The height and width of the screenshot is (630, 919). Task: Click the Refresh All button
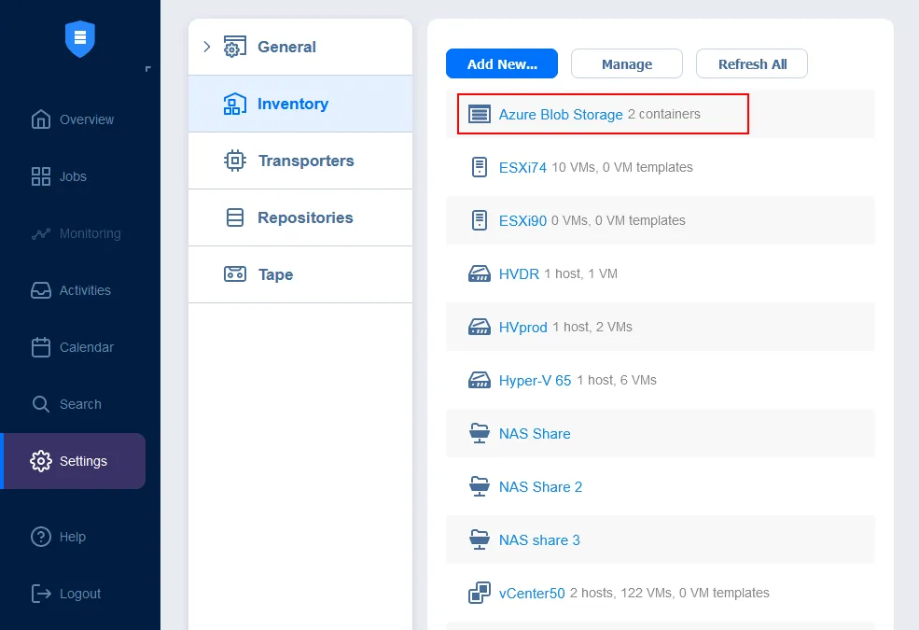(752, 63)
